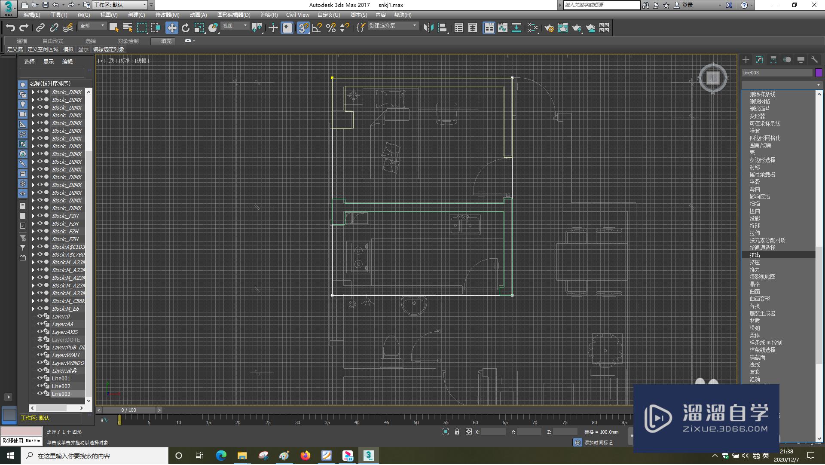
Task: Expand the Block_M_A23 list entry
Action: tap(33, 262)
